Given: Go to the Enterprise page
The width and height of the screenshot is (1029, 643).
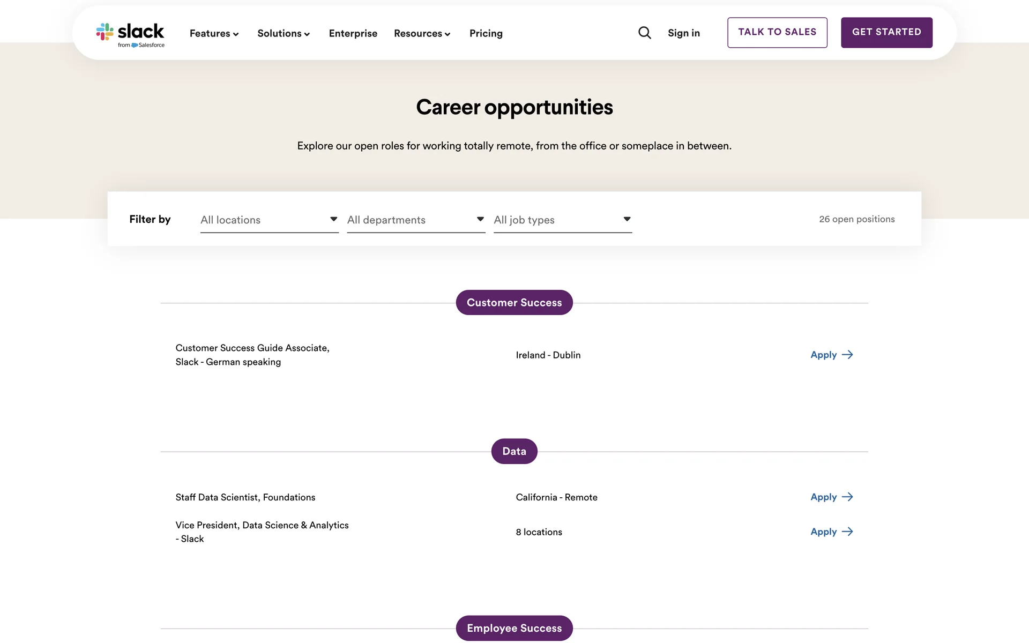Looking at the screenshot, I should [353, 33].
